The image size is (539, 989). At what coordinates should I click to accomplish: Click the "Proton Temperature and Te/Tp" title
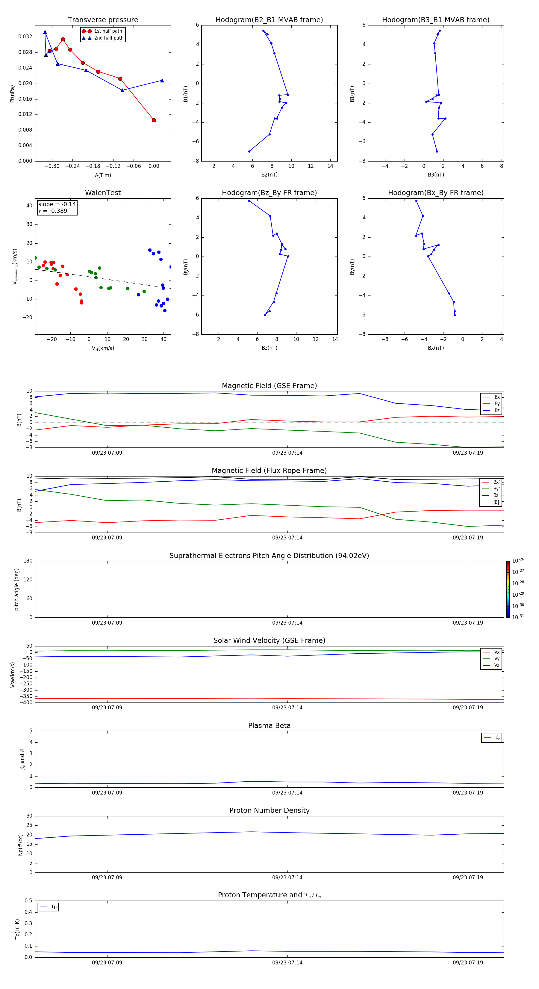tap(269, 895)
